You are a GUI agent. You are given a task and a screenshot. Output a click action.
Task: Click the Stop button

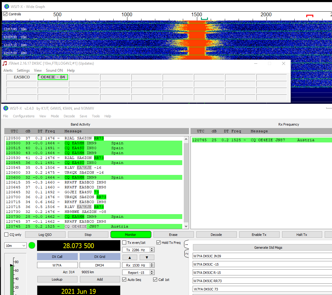(88, 235)
